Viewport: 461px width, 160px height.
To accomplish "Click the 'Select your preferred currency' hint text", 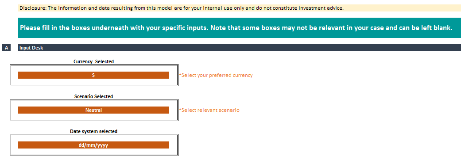I will pyautogui.click(x=216, y=75).
